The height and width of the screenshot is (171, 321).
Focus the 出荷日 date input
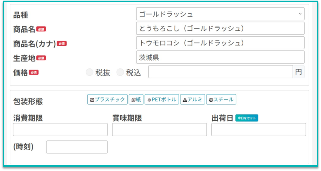point(258,130)
